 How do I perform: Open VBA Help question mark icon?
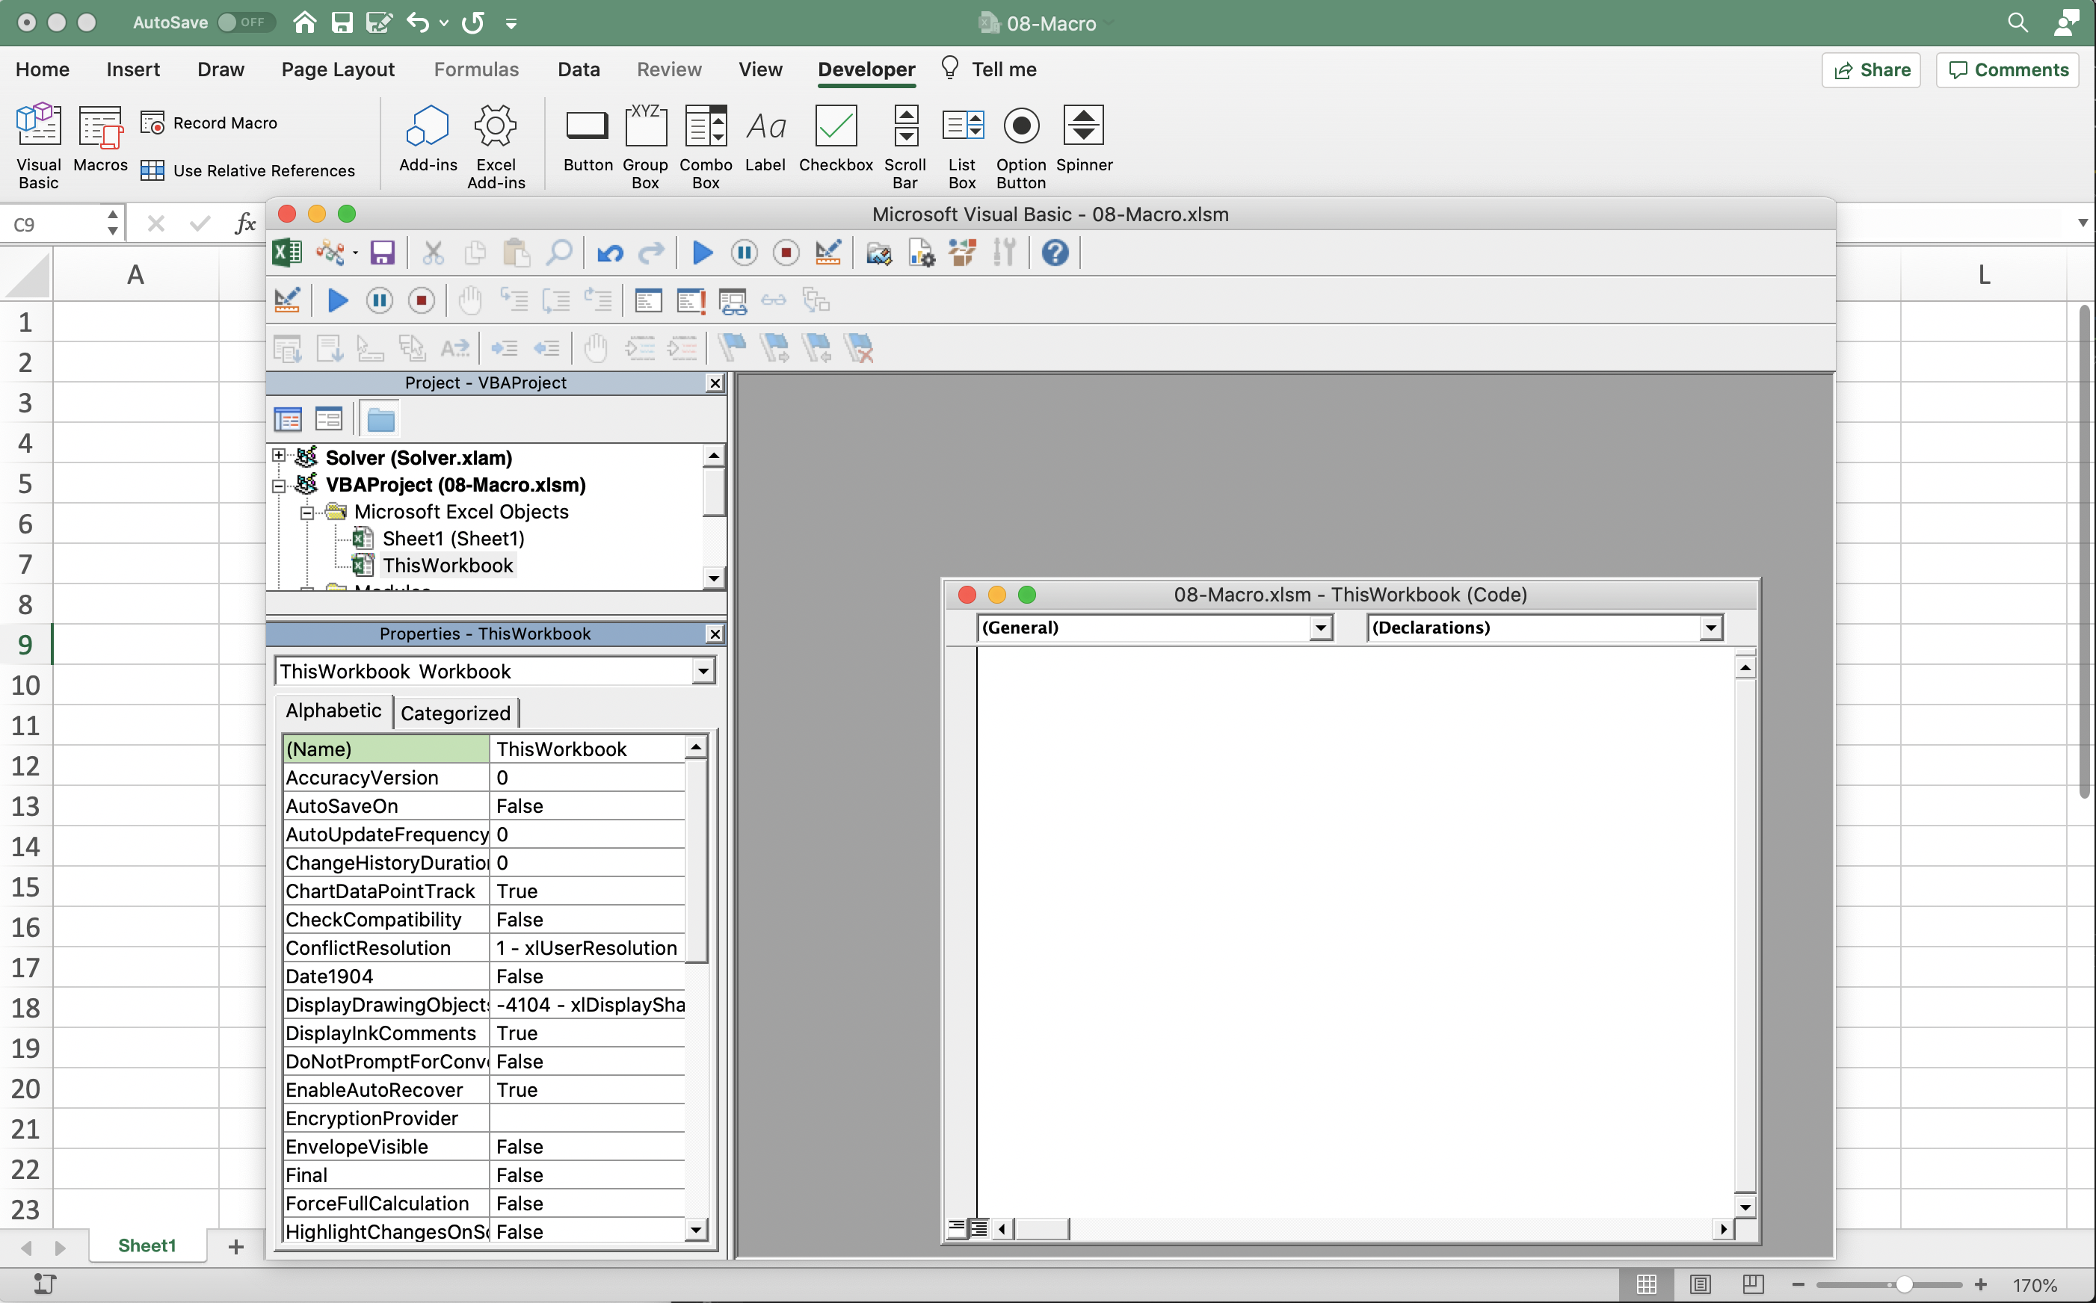click(1055, 253)
